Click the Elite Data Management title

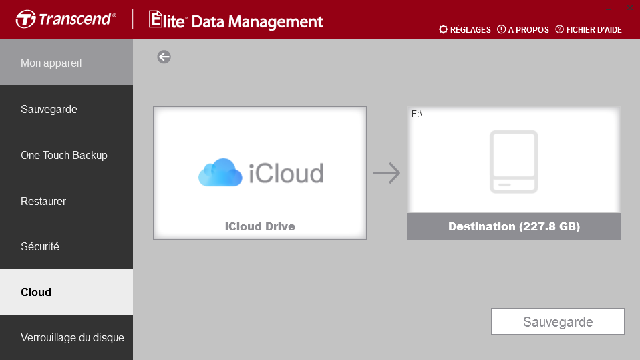(x=236, y=21)
